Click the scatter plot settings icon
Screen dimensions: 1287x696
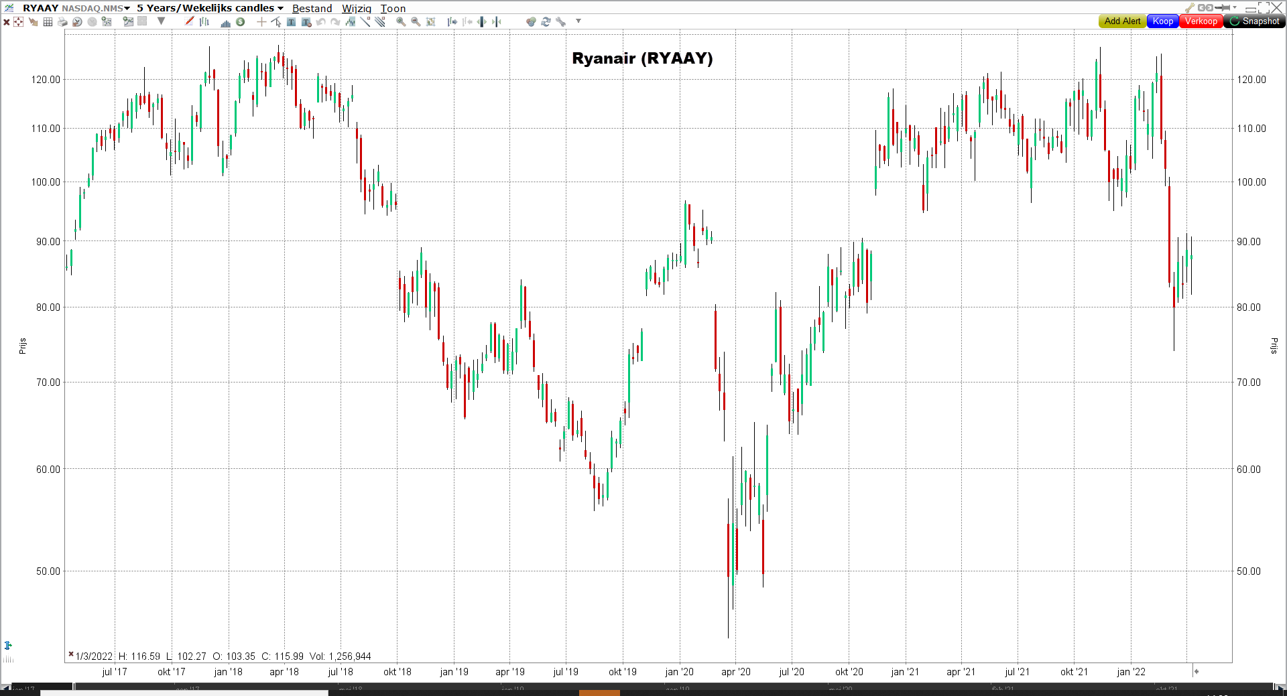click(107, 21)
